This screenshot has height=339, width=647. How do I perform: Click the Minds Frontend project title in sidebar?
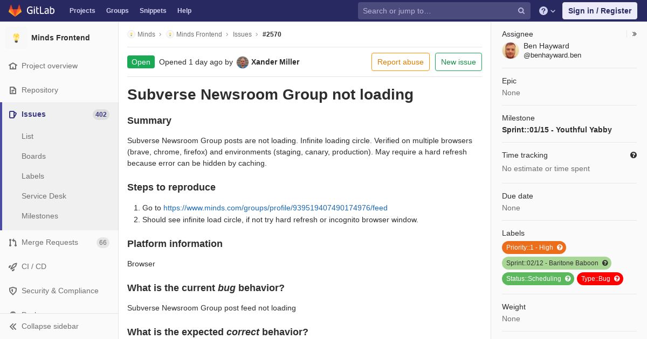pos(60,38)
